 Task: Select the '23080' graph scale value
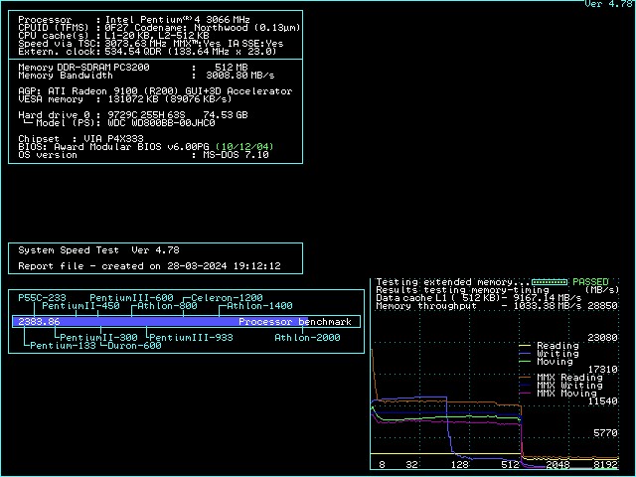pyautogui.click(x=603, y=338)
